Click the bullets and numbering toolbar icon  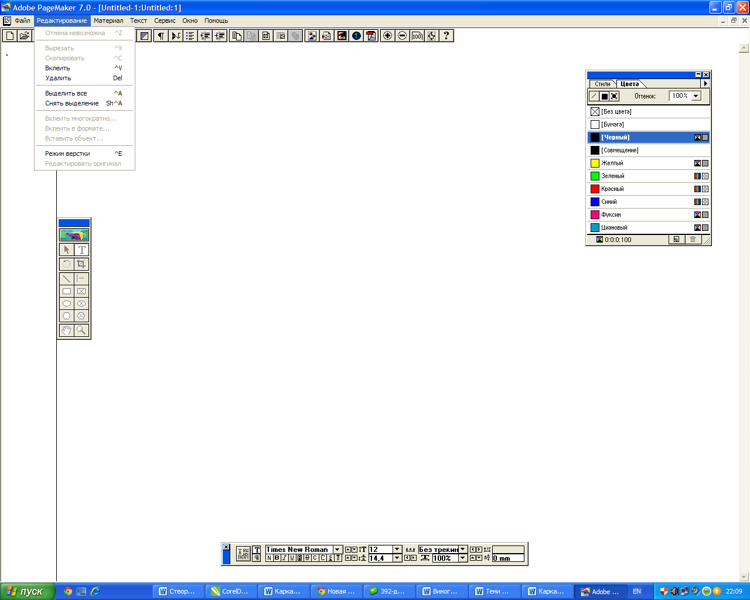[190, 36]
